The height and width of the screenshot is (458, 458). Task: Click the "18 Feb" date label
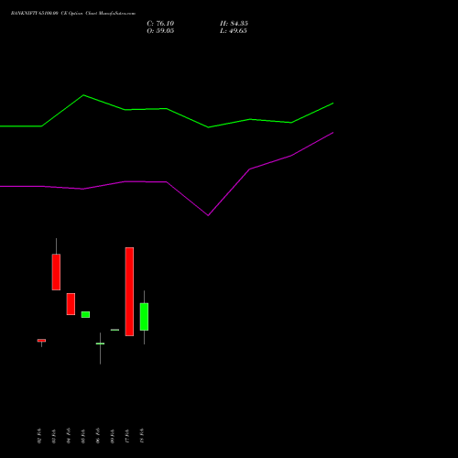[142, 436]
